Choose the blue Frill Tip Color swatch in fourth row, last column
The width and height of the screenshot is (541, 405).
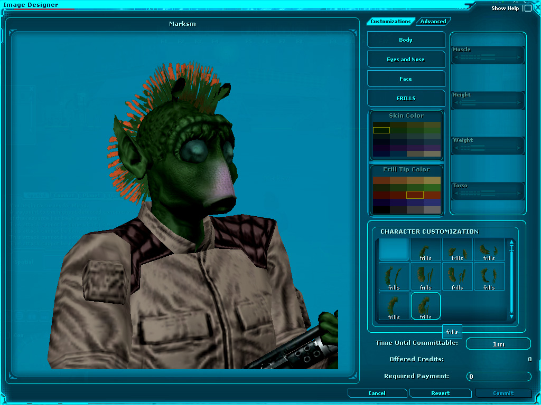point(432,202)
